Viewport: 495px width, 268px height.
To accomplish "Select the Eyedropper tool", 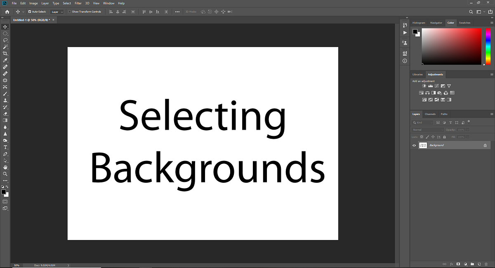I will coord(5,60).
